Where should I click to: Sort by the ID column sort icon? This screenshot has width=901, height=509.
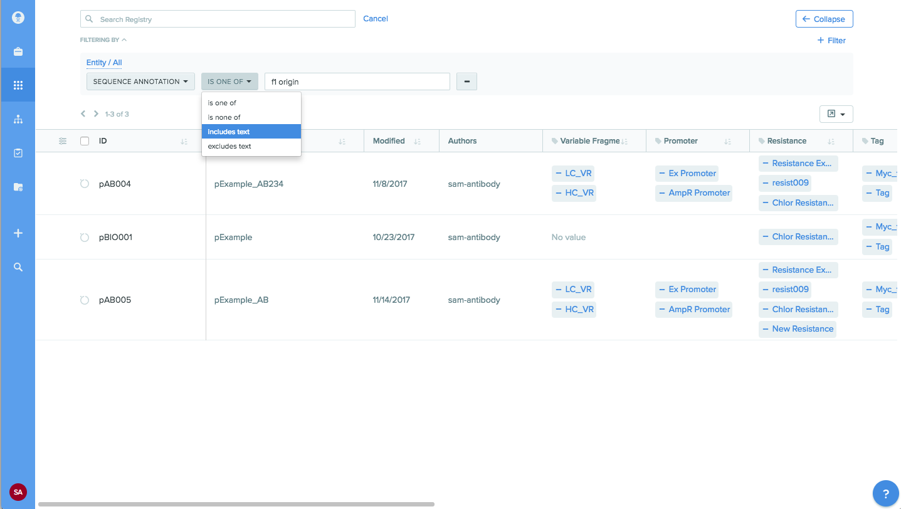click(184, 142)
